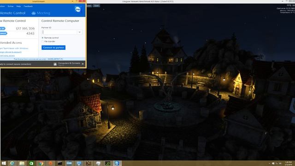
Task: Open the orange round icon on the taskbar
Action: point(50,163)
